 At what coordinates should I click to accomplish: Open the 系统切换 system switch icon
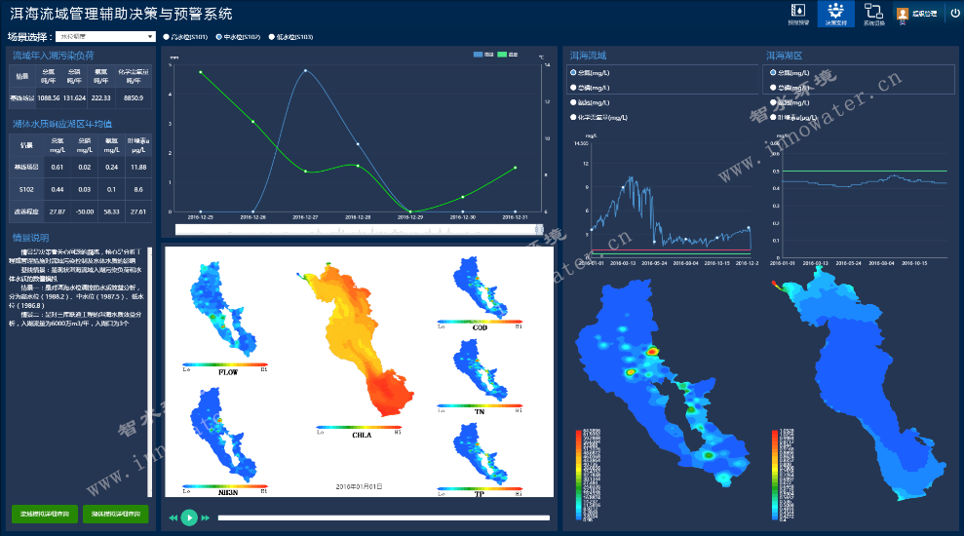(873, 14)
